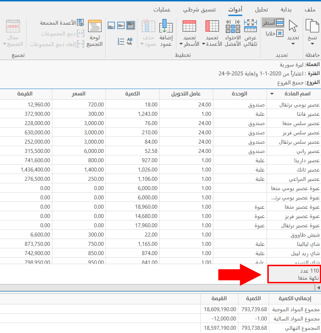The image size is (321, 333).
Task: Click the line spacing list icon
Action: [121, 41]
